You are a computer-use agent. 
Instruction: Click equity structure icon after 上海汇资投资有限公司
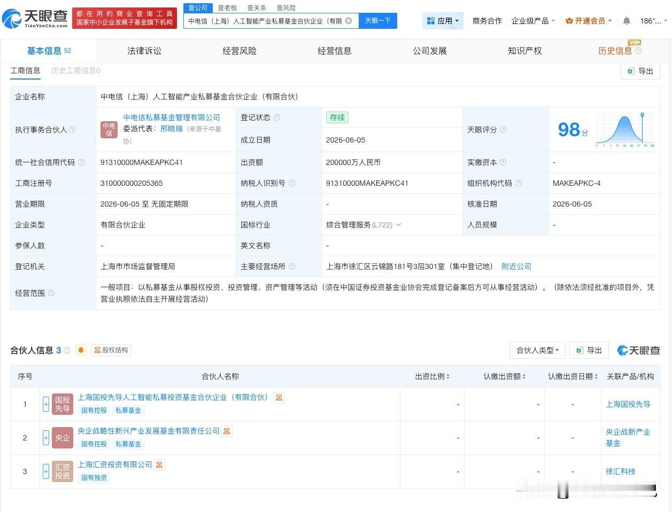[x=159, y=464]
